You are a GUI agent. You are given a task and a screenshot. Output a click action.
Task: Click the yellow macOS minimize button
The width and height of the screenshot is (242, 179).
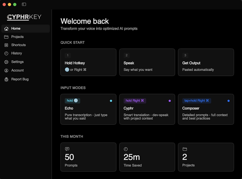[x=9, y=5]
